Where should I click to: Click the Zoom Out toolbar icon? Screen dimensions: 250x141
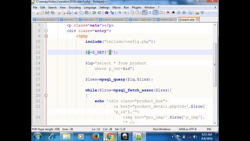pyautogui.click(x=125, y=13)
